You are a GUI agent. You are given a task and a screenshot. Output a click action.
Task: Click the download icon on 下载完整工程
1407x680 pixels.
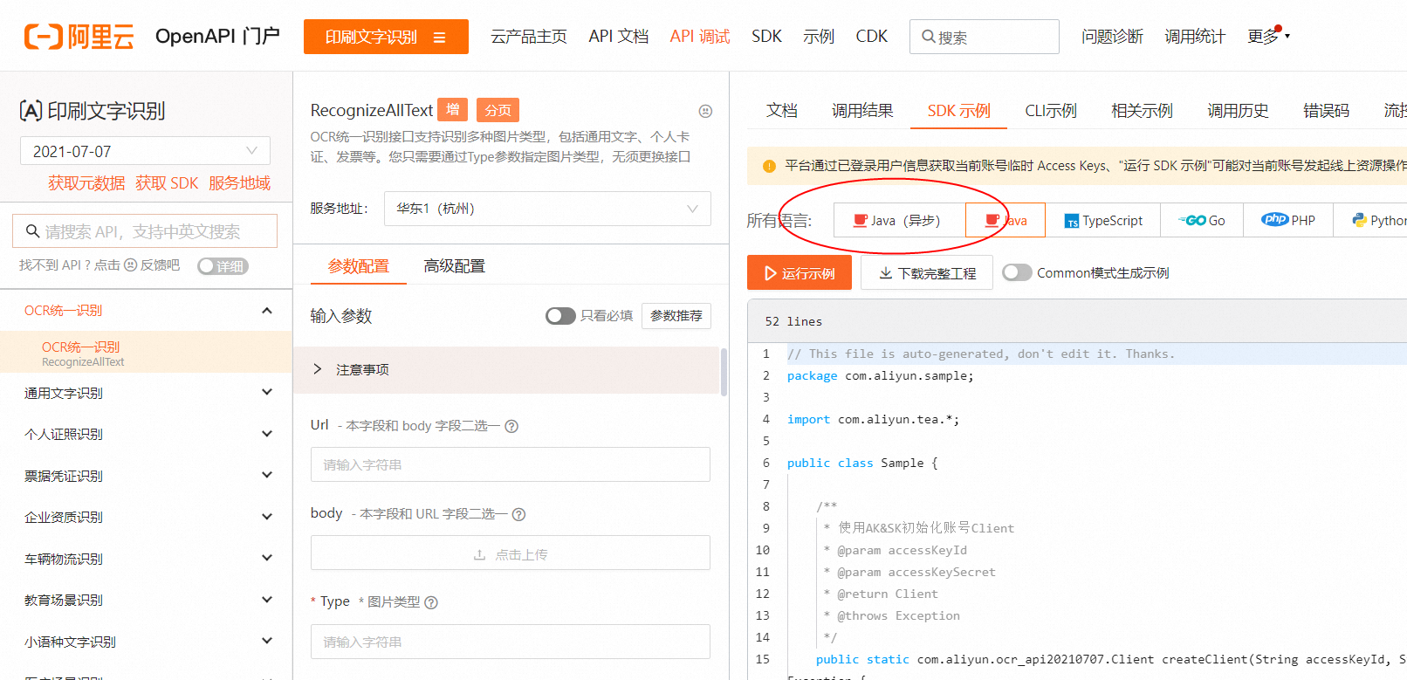pyautogui.click(x=885, y=273)
